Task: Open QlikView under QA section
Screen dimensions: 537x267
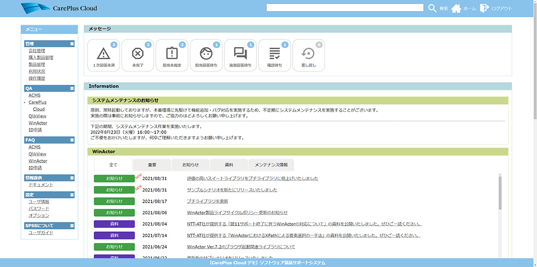Action: (38, 116)
